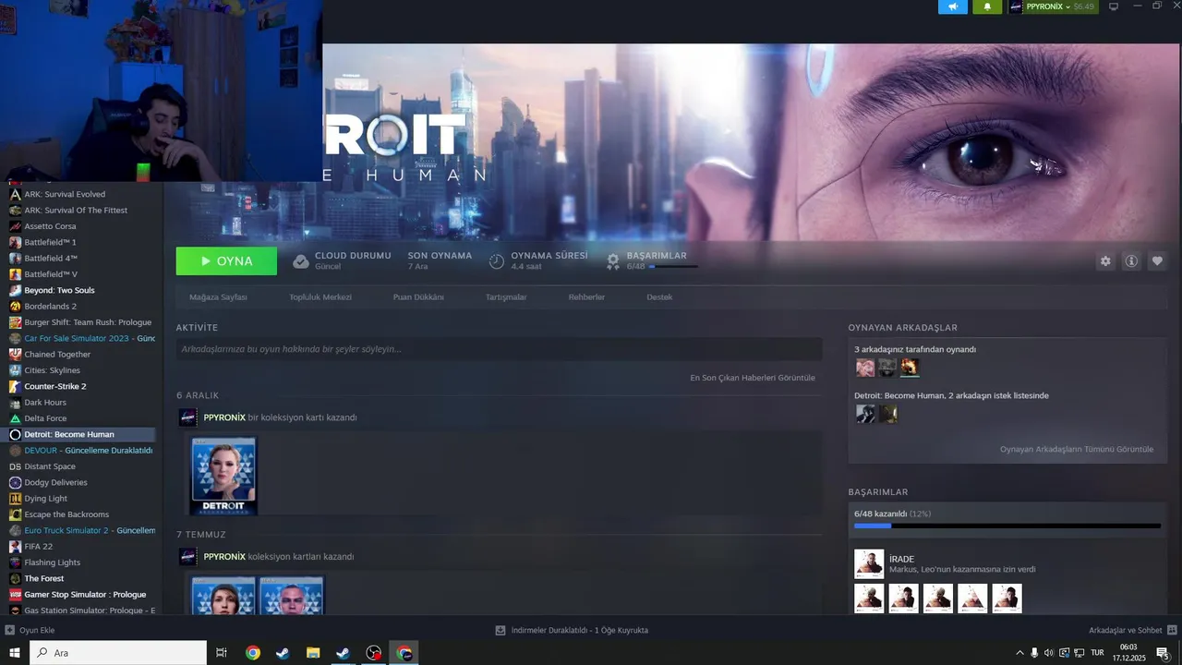Click PPYRONIX link in 6 Aralık post
The image size is (1182, 665).
(224, 417)
